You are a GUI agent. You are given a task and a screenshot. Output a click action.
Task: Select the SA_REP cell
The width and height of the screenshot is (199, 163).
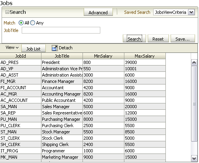pyautogui.click(x=21, y=113)
